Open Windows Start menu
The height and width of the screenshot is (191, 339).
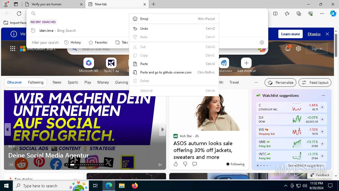click(x=6, y=186)
